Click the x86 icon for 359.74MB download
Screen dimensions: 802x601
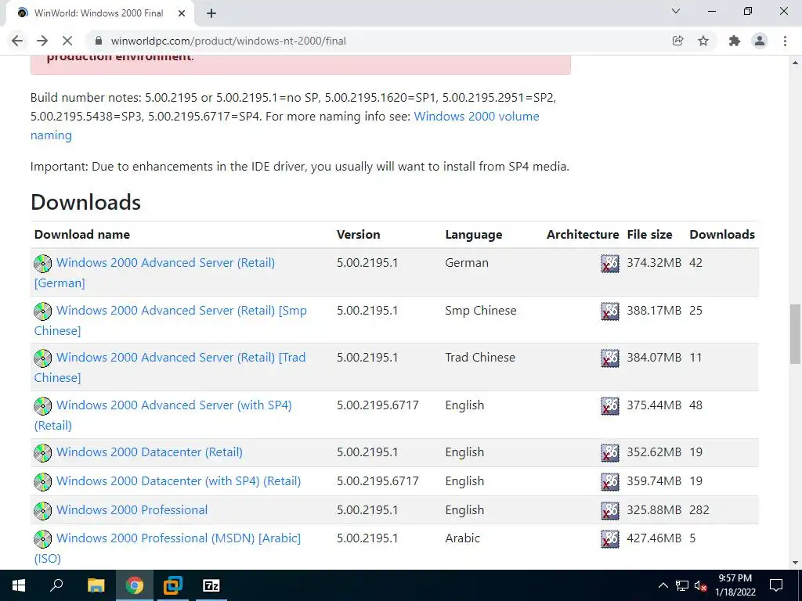point(609,481)
